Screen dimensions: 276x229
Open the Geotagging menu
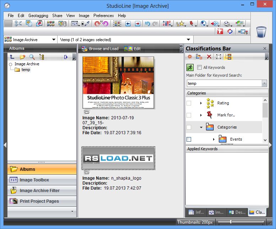pos(38,16)
